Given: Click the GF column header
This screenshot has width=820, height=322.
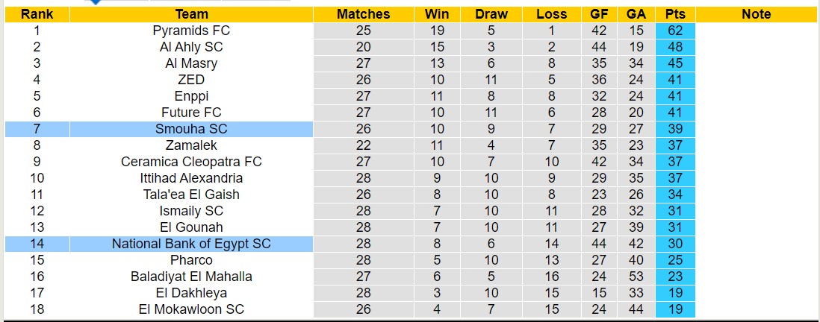Looking at the screenshot, I should pos(599,14).
